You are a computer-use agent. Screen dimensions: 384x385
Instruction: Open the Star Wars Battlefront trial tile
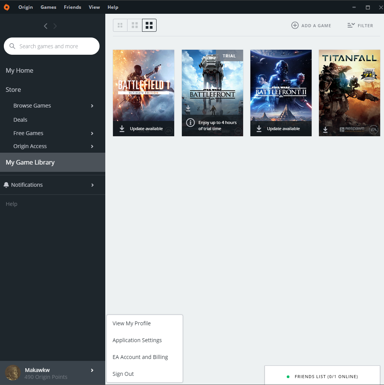(x=212, y=93)
